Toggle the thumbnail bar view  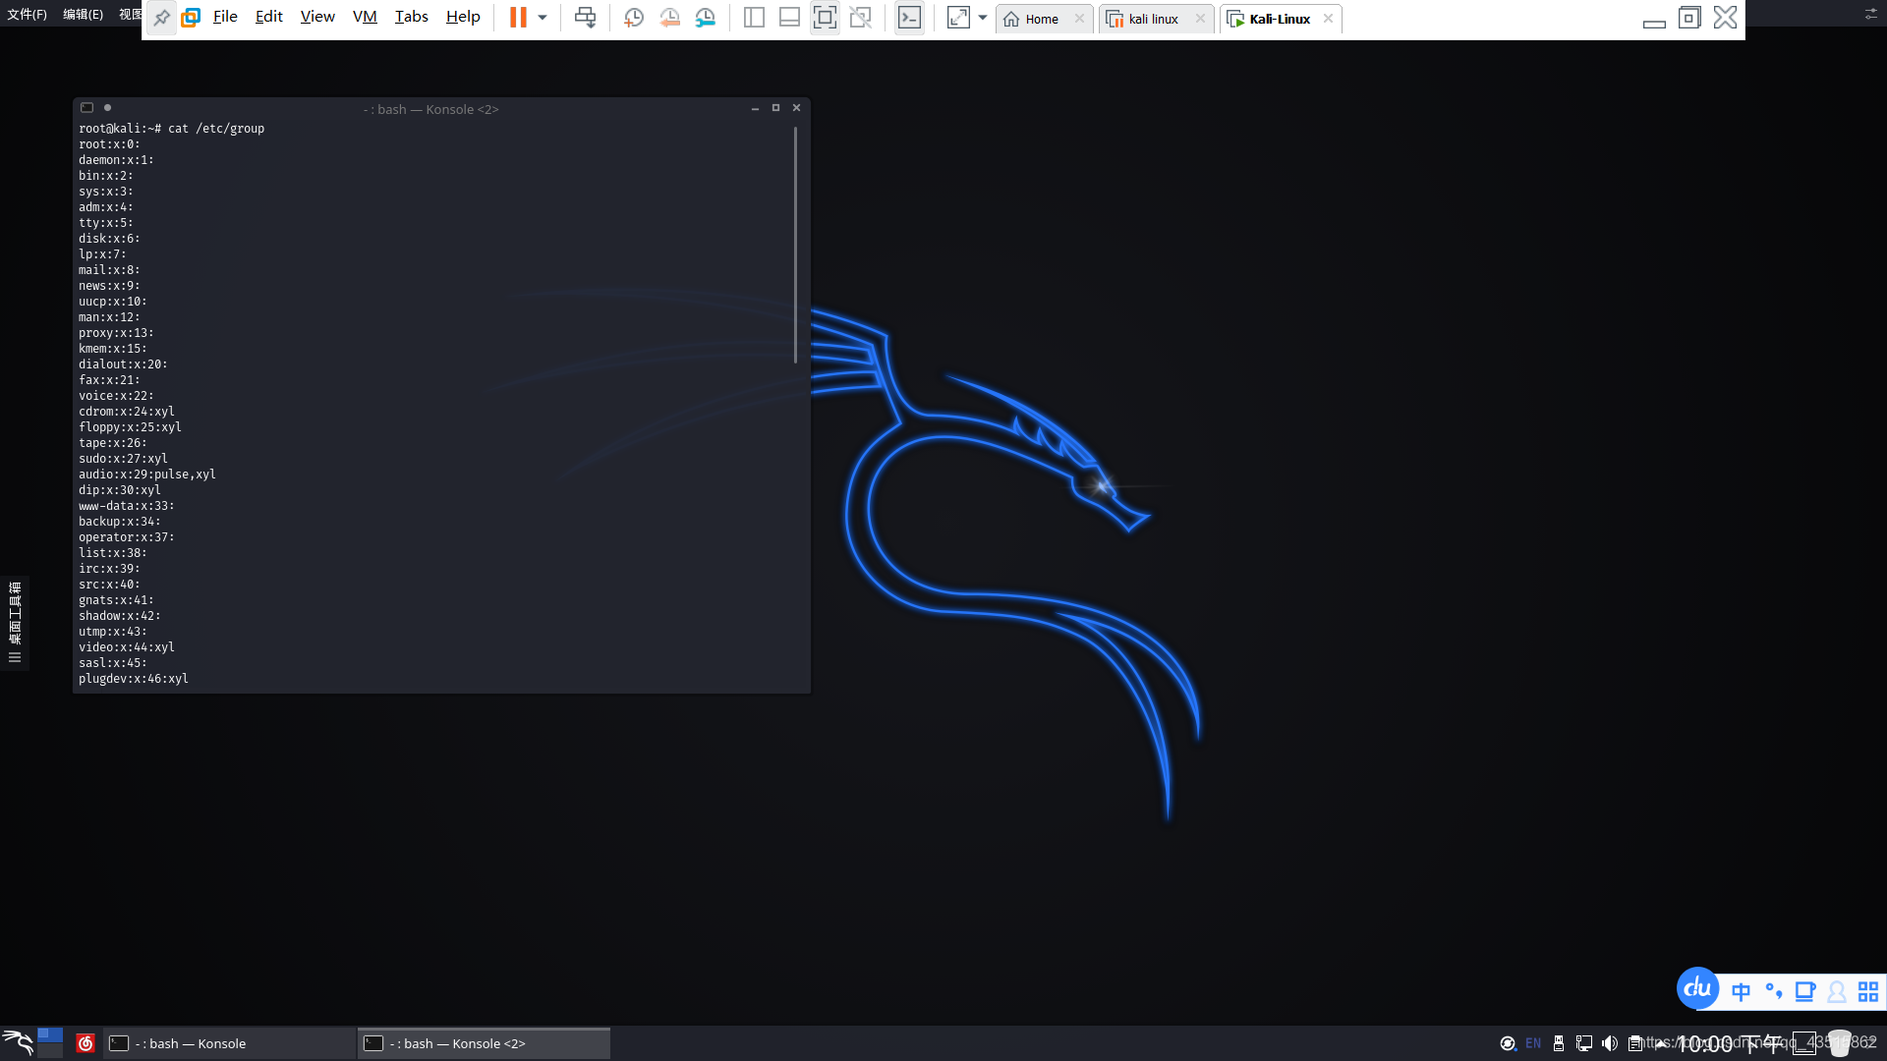point(789,18)
